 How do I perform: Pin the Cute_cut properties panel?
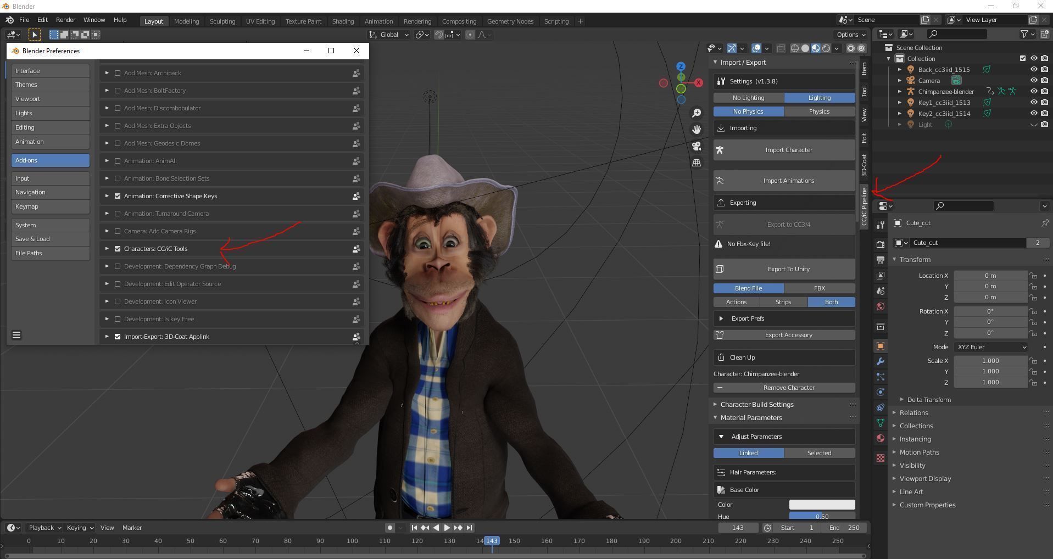click(1045, 223)
